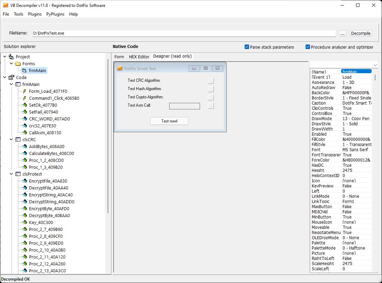Click the frmMain module icon under Code
Image resolution: width=382 pixels, height=283 pixels.
coord(18,84)
